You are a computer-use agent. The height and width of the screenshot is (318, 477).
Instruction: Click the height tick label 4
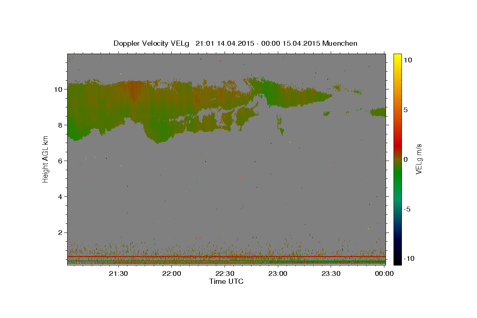click(60, 197)
